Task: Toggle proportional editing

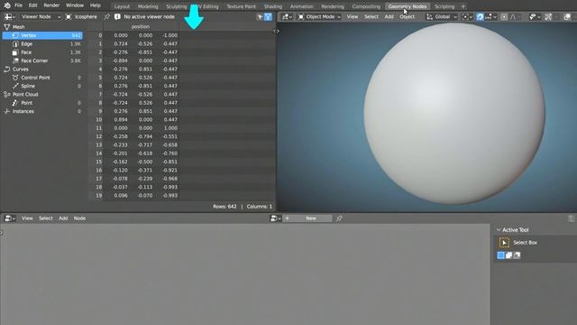Action: (x=504, y=16)
